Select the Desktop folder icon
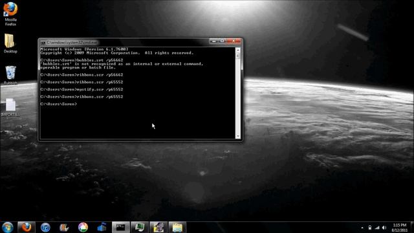 10,43
